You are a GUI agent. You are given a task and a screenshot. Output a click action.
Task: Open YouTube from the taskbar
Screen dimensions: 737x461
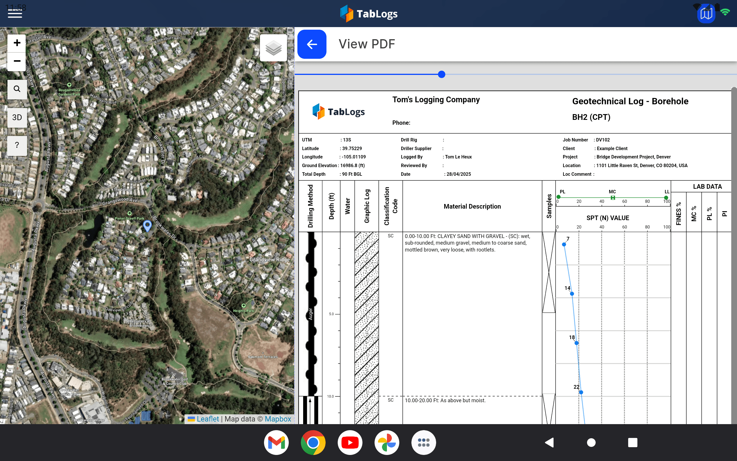(x=350, y=442)
